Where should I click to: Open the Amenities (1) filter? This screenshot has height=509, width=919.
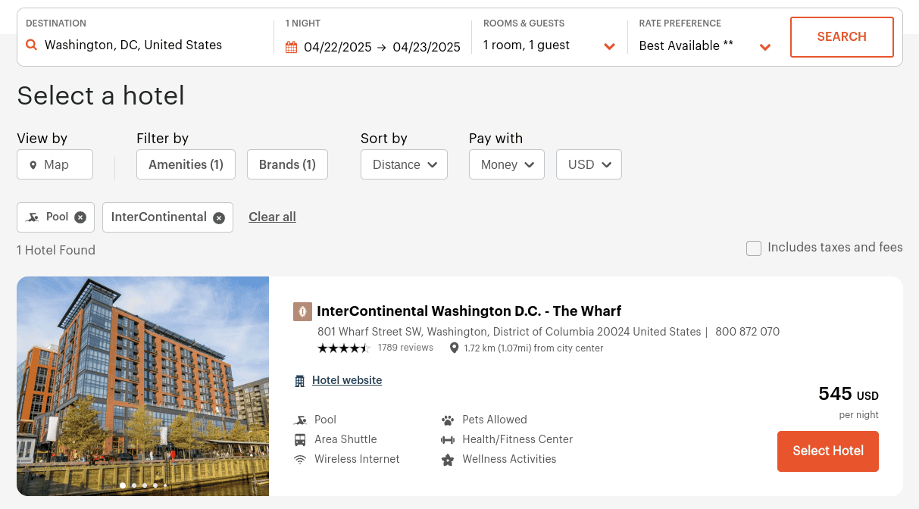[x=186, y=164]
